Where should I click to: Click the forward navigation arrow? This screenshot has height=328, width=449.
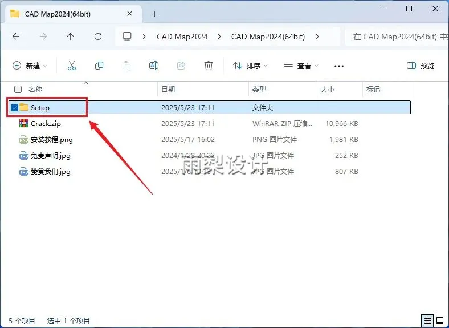[x=43, y=37]
